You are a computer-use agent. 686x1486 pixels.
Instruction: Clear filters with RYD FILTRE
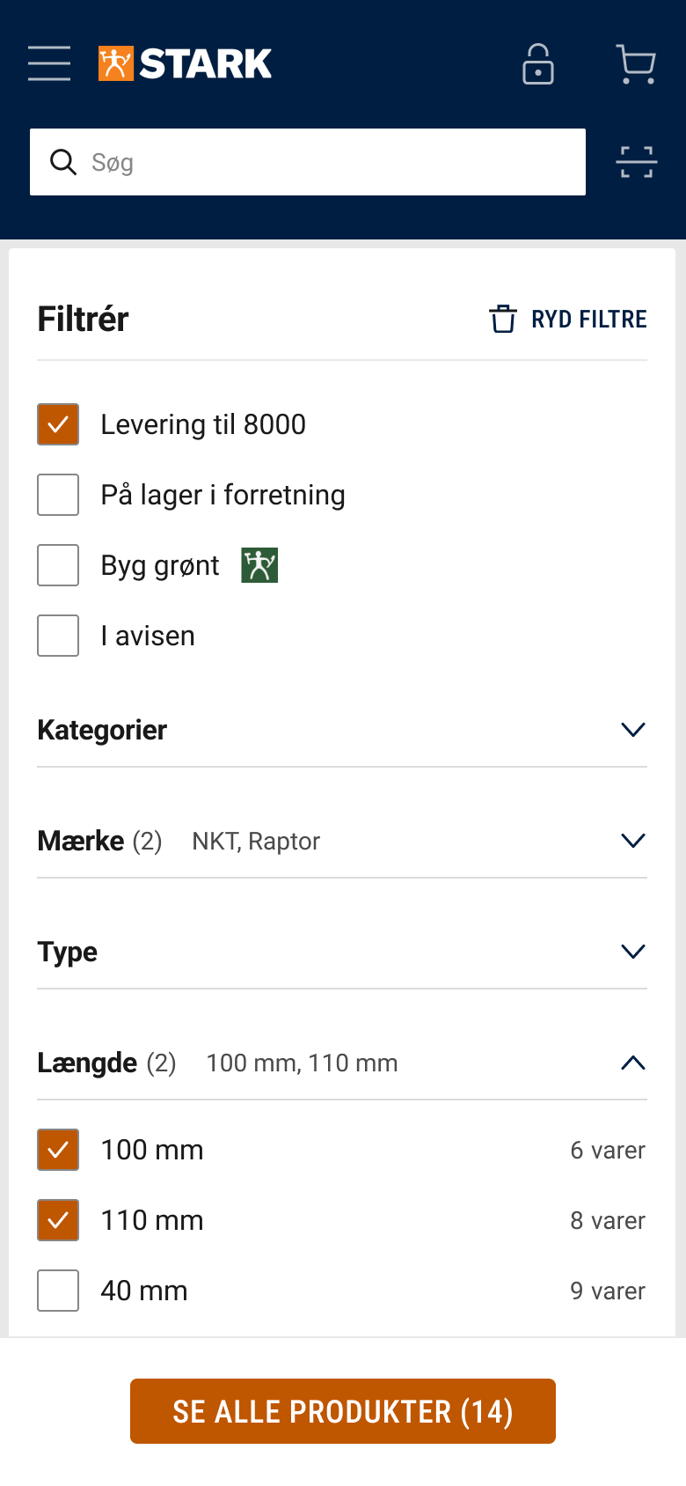[x=588, y=319]
